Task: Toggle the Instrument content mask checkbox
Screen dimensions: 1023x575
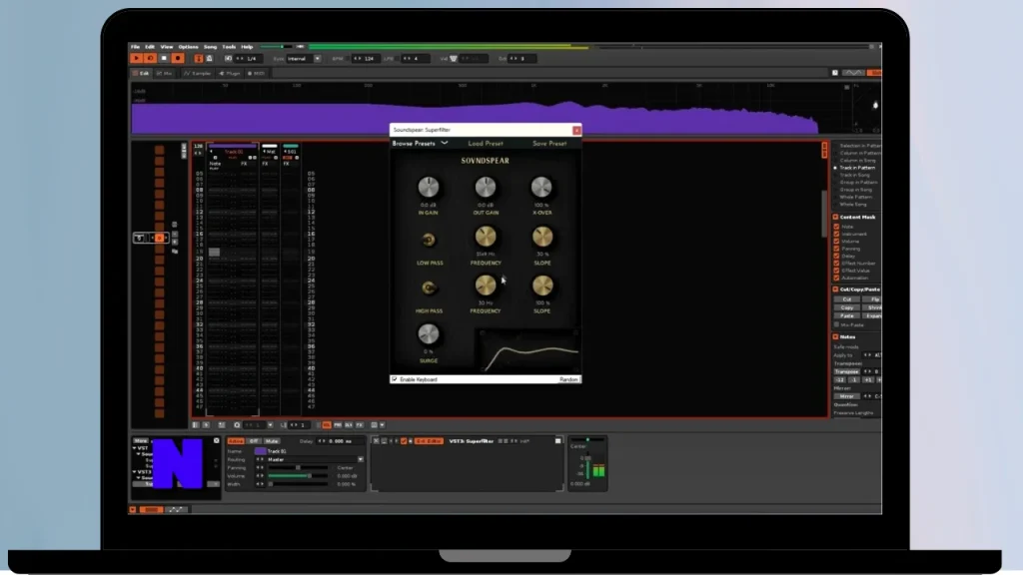Action: point(836,234)
